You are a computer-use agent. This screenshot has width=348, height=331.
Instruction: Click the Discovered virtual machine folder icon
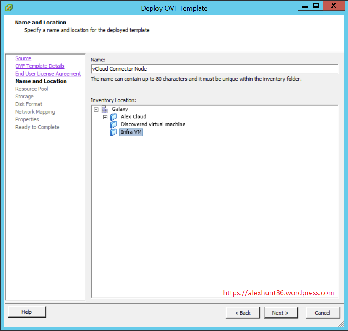tap(113, 124)
